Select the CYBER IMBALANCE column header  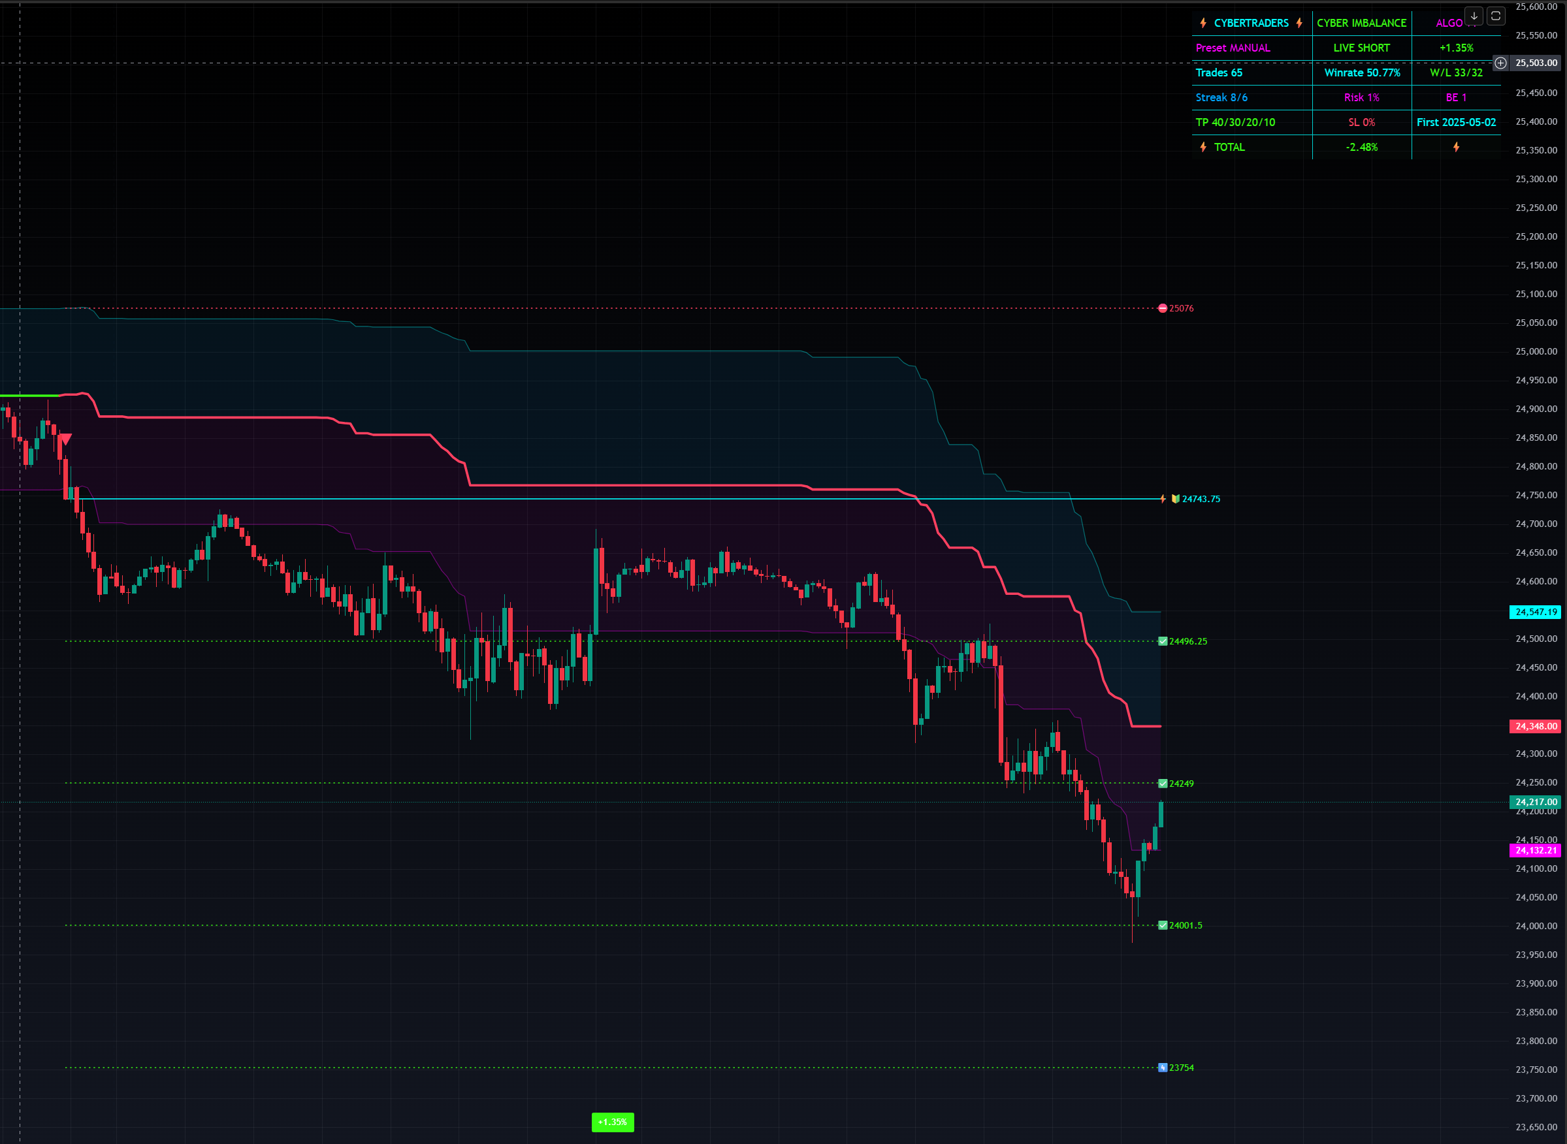pos(1362,23)
